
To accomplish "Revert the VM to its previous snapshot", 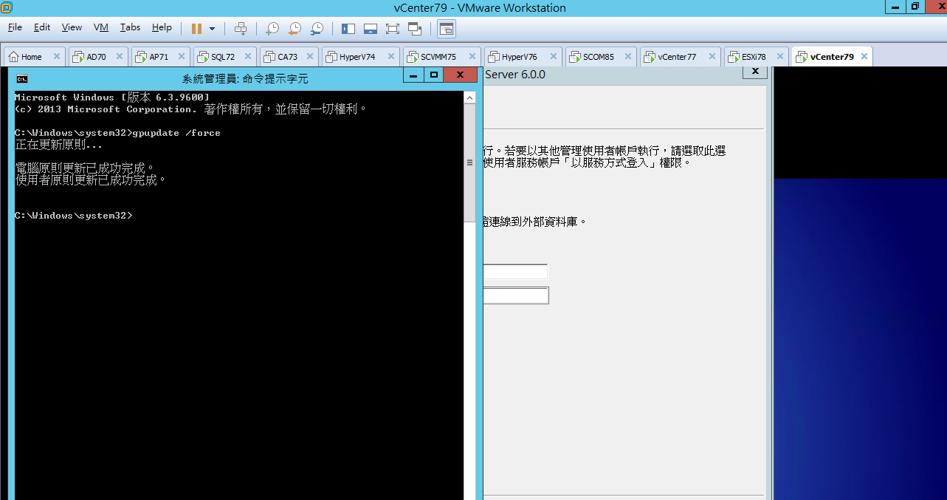I will pos(295,28).
